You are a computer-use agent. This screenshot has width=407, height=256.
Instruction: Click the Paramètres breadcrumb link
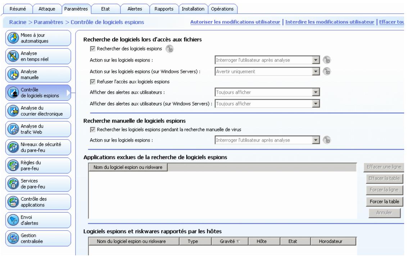[x=49, y=22]
